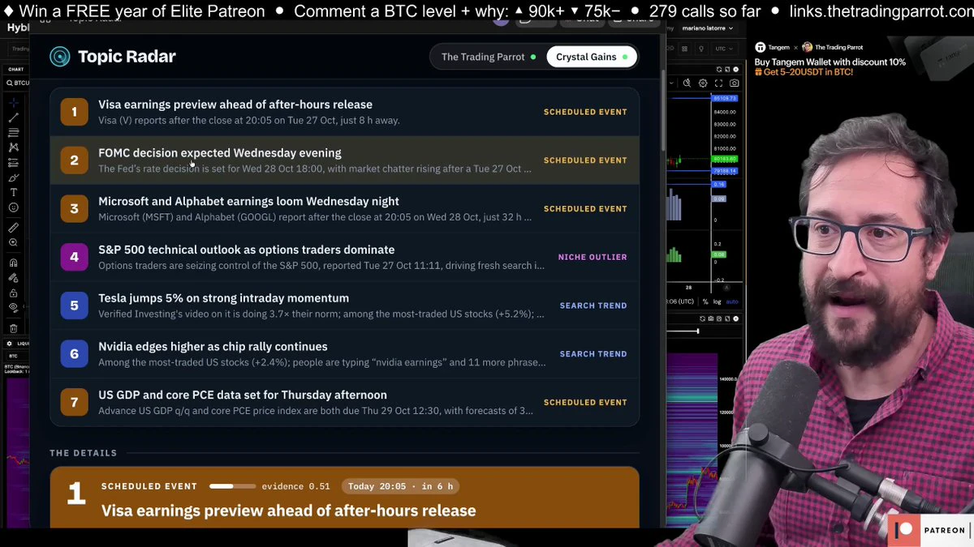Viewport: 974px width, 547px height.
Task: Take a chart snapshot with camera icon
Action: tap(735, 83)
